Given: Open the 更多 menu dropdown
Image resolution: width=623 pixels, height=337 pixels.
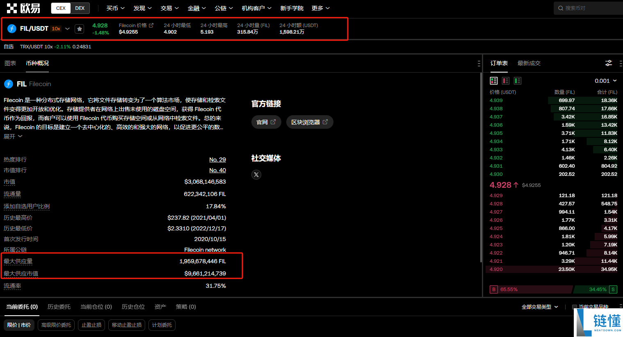Looking at the screenshot, I should [x=320, y=8].
